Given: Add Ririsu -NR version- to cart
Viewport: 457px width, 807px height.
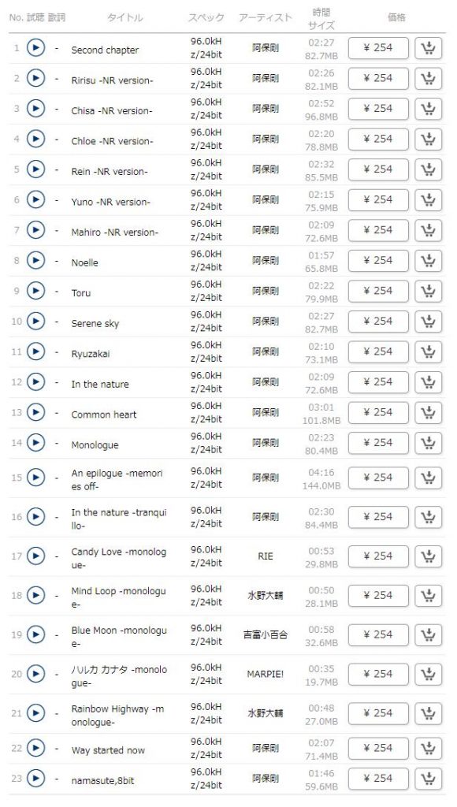Looking at the screenshot, I should coord(428,78).
